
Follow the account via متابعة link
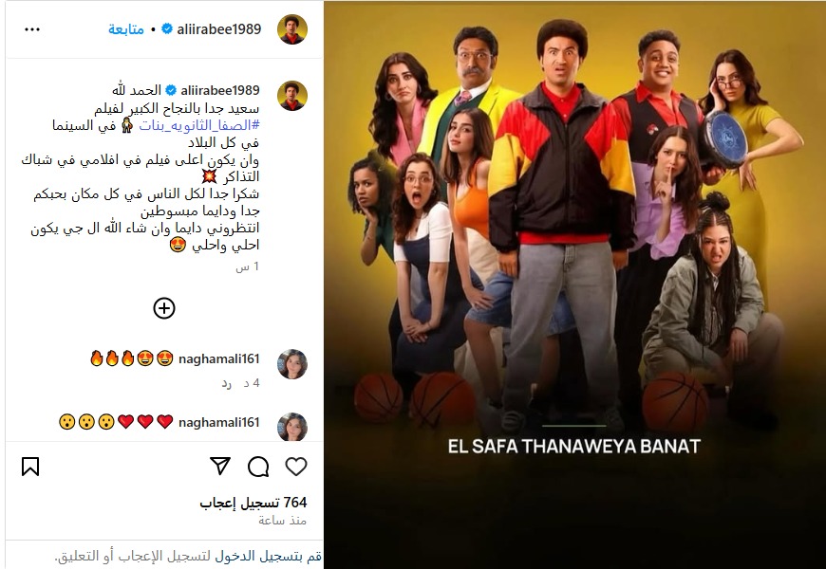(x=126, y=29)
